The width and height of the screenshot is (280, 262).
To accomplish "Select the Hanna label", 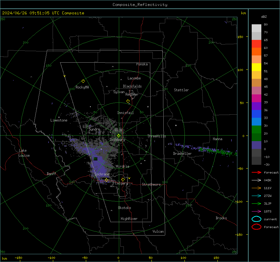I will [x=217, y=139].
